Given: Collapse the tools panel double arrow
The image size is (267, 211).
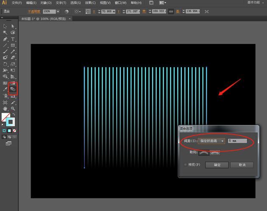Looking at the screenshot, I should click(2, 17).
